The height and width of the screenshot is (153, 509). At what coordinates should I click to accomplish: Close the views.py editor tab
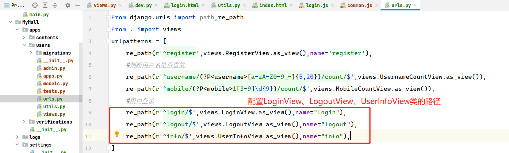(120, 6)
